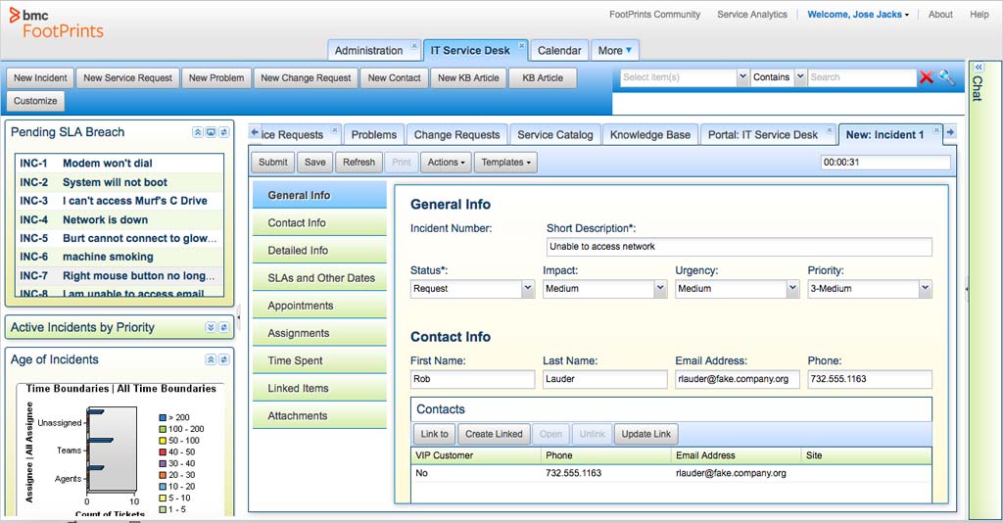Clear search with the red X icon
Screen dimensions: 1003x523
[x=926, y=77]
